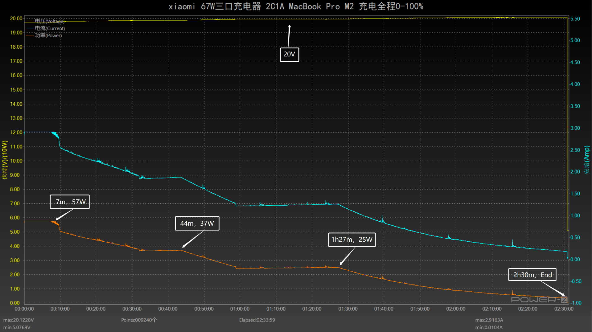Click the chart title text at top
The image size is (592, 332).
tap(296, 6)
